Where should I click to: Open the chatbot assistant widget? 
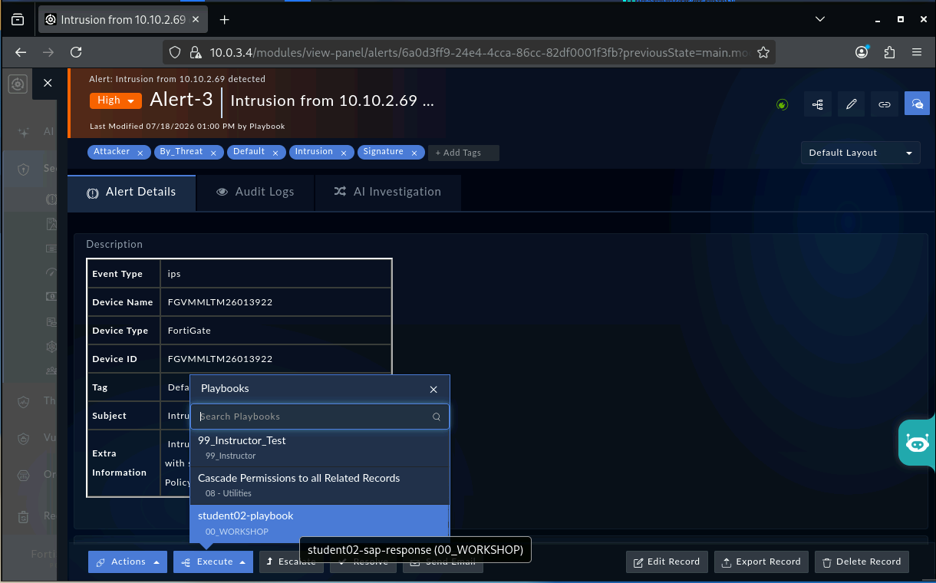(917, 442)
